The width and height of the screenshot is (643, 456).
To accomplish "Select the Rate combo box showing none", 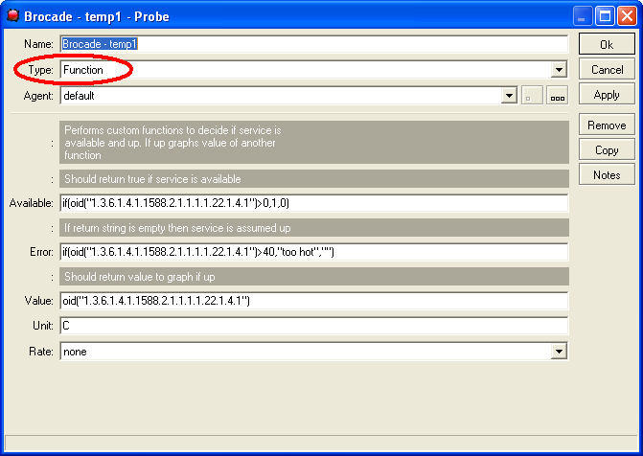I will (x=314, y=351).
